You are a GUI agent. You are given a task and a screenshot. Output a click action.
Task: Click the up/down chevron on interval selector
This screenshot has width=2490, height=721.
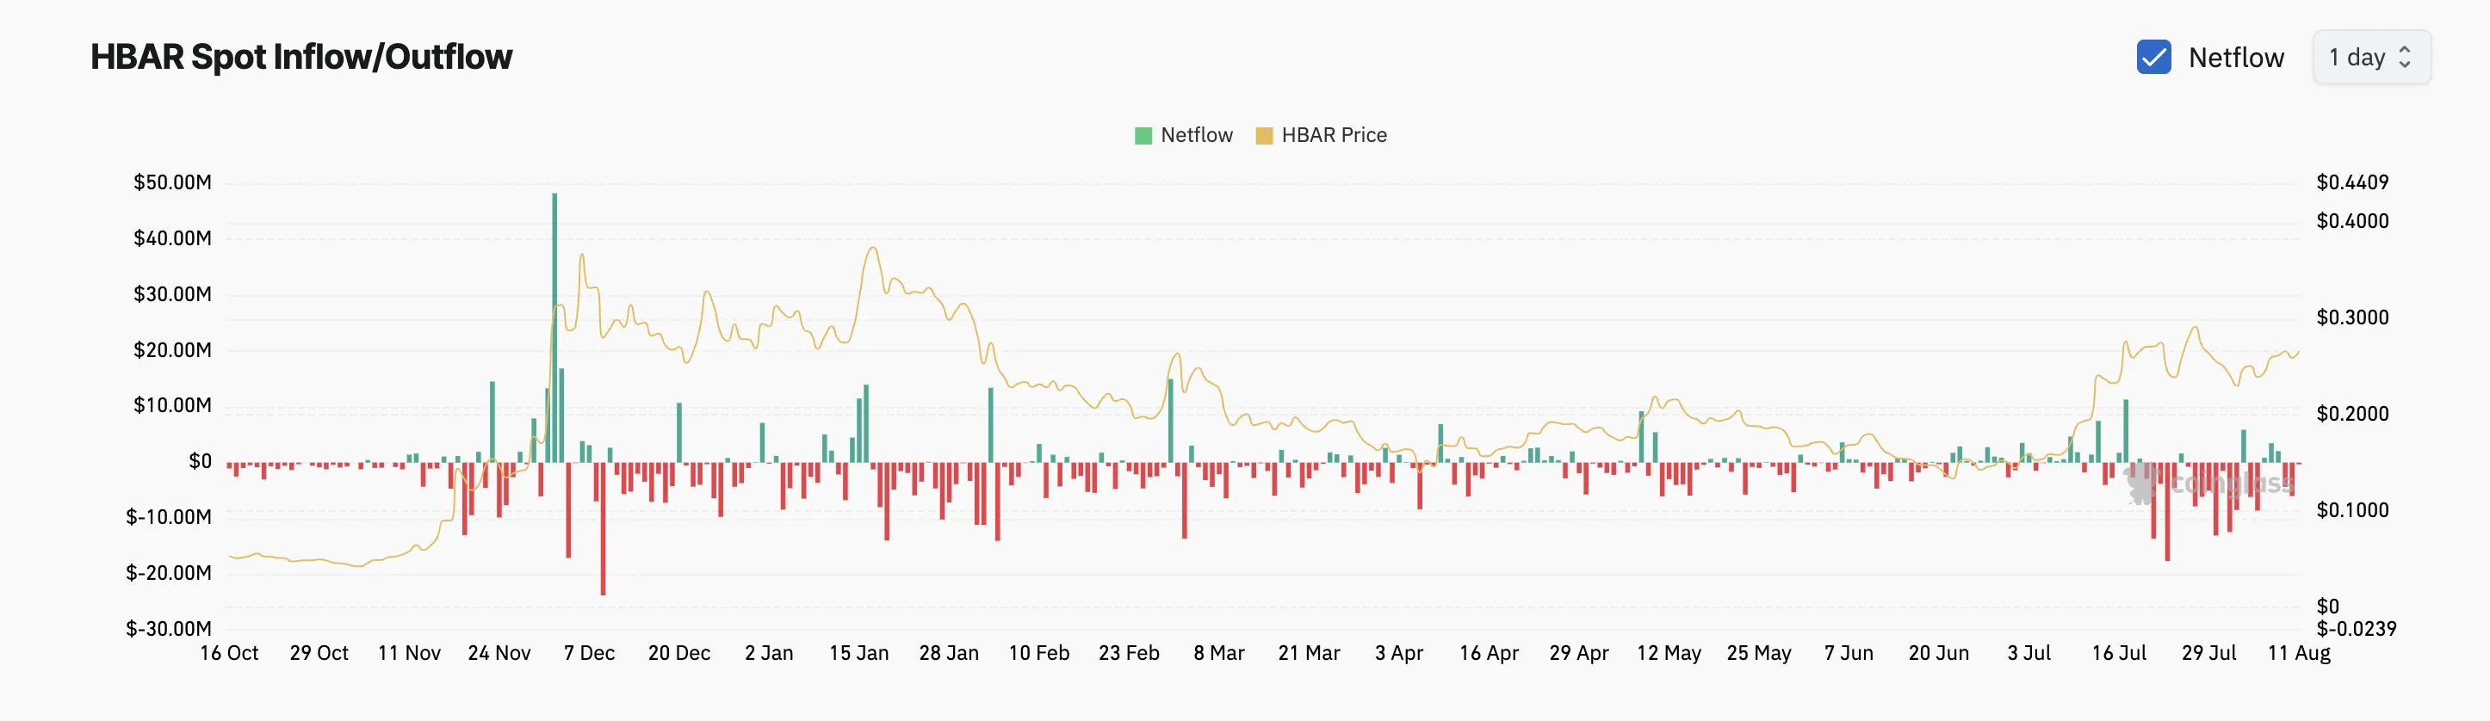(x=2405, y=57)
